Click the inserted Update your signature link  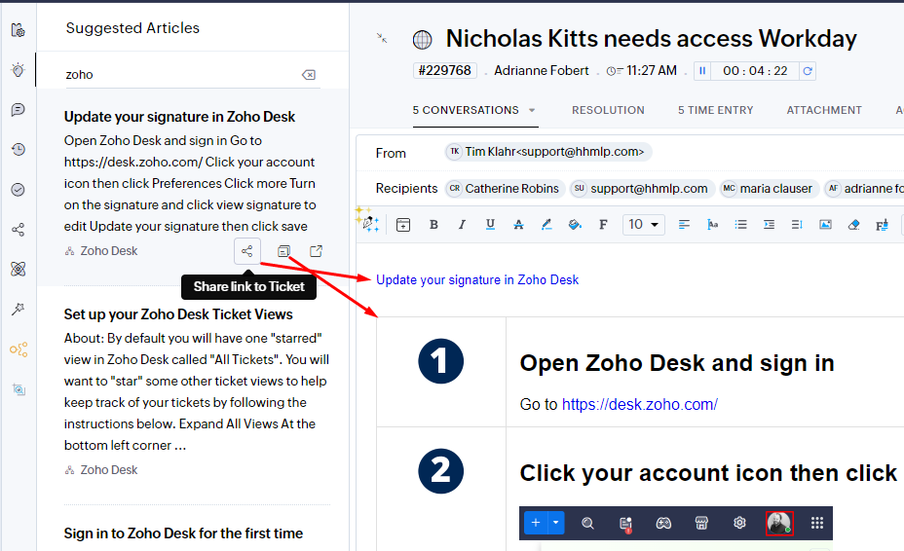477,279
